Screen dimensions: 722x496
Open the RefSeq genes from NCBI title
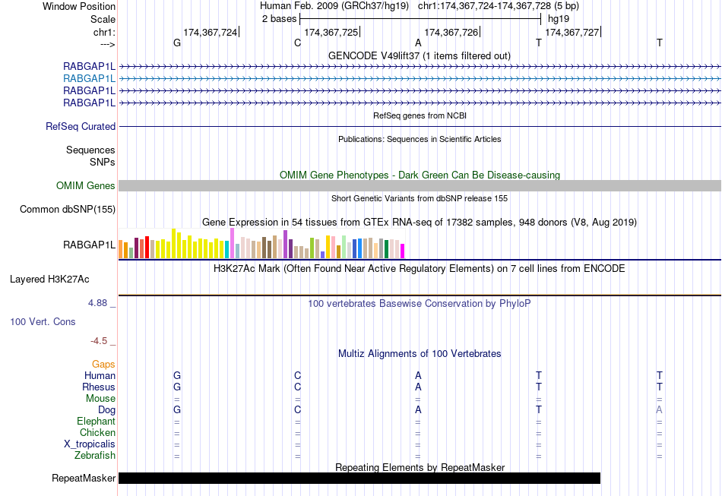pos(420,115)
